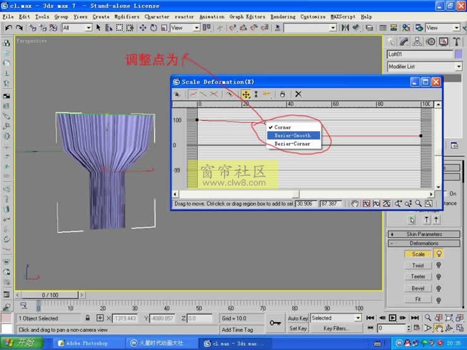Open the Modifiers menu
Viewport: 467px width, 350px height.
click(x=127, y=16)
